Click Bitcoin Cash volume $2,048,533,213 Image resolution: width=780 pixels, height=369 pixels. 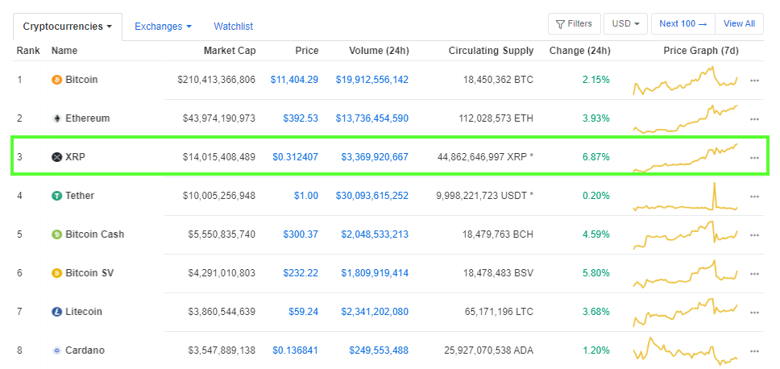[x=375, y=234]
